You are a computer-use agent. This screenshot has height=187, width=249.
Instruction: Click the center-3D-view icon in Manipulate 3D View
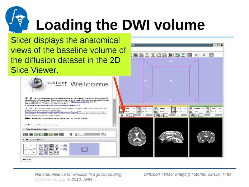pyautogui.click(x=46, y=146)
